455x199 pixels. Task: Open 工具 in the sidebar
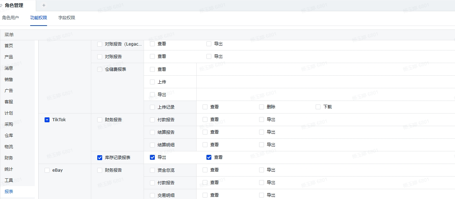point(9,180)
